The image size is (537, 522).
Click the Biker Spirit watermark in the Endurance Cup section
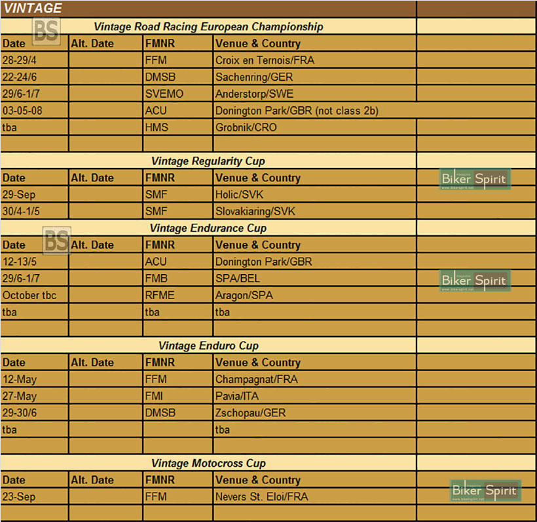474,281
